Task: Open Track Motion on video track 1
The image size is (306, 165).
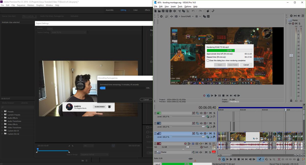Action: [197, 113]
